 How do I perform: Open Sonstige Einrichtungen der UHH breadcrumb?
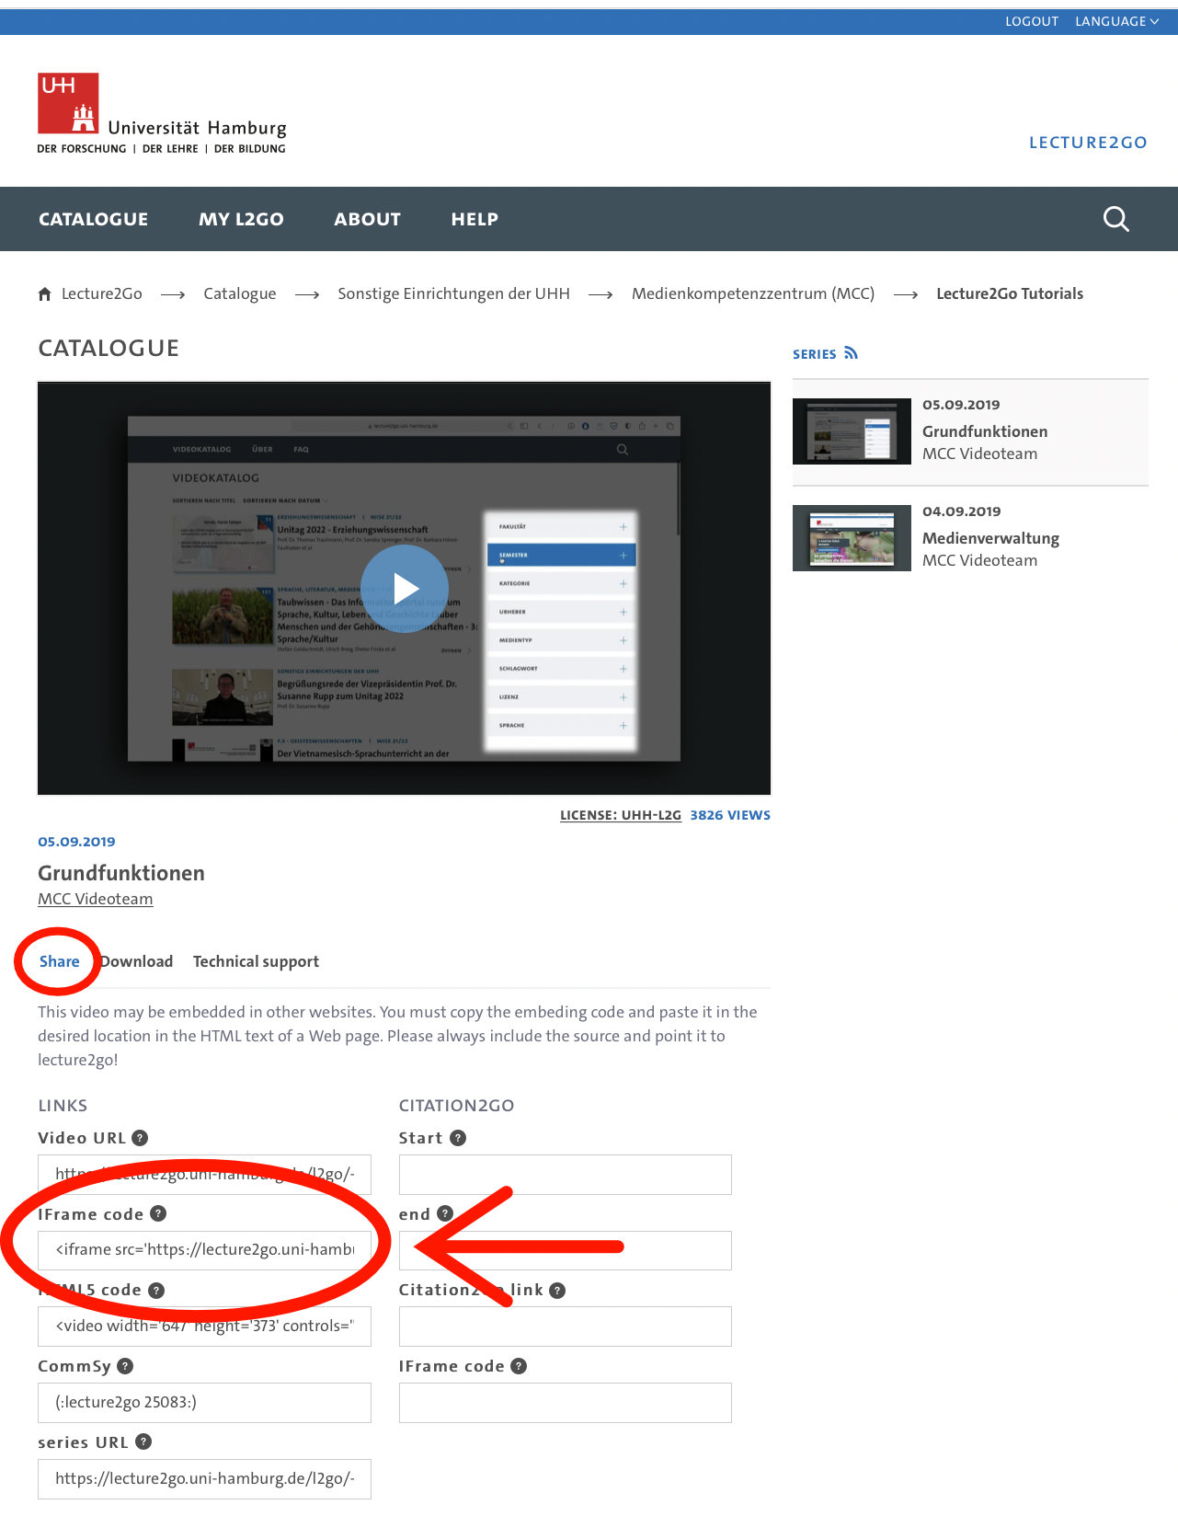point(453,294)
